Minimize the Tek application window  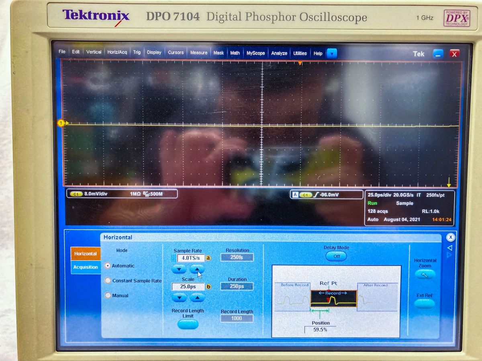pyautogui.click(x=438, y=54)
